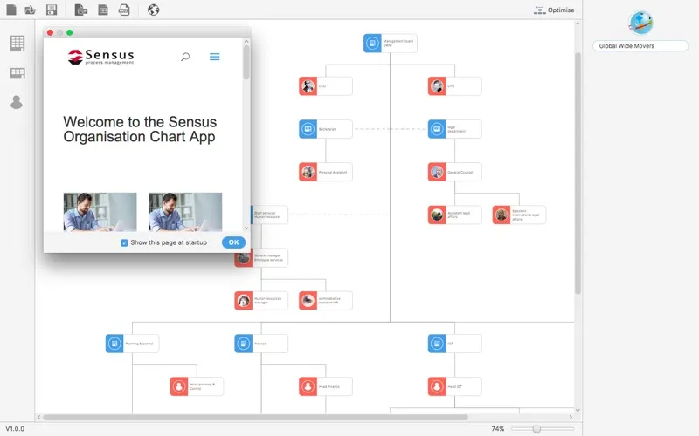Adjust the zoom slider at bottom right

536,429
